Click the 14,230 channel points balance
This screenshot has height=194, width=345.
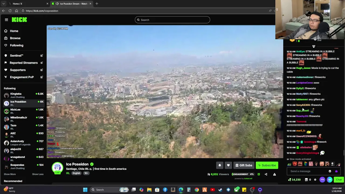point(294,180)
